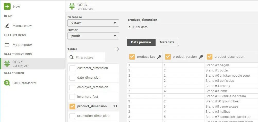Screen dimensions: 258x122
Task: Check the customer_dimension table checkbox
Action: coord(72,68)
